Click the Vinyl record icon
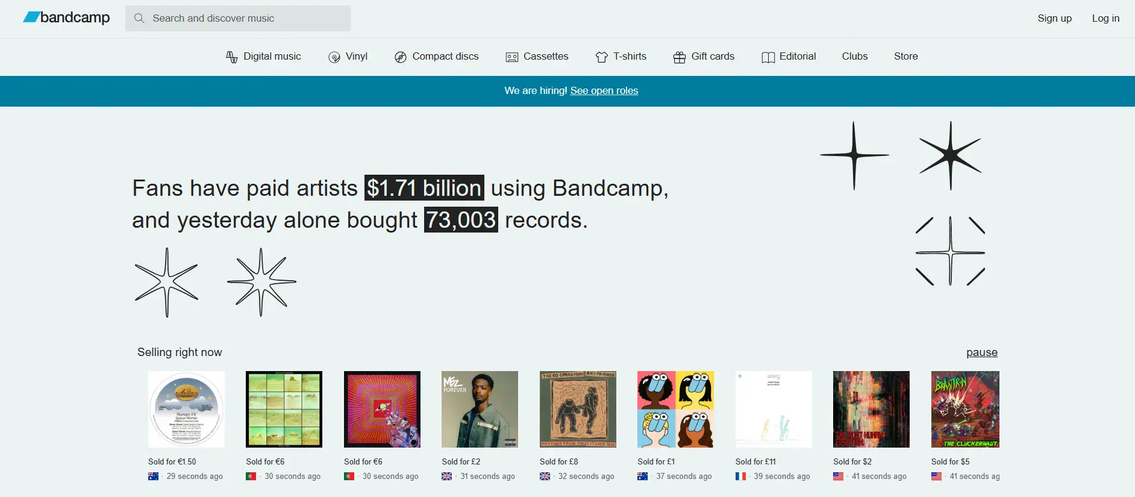Screen dimensions: 1135x497 333,57
